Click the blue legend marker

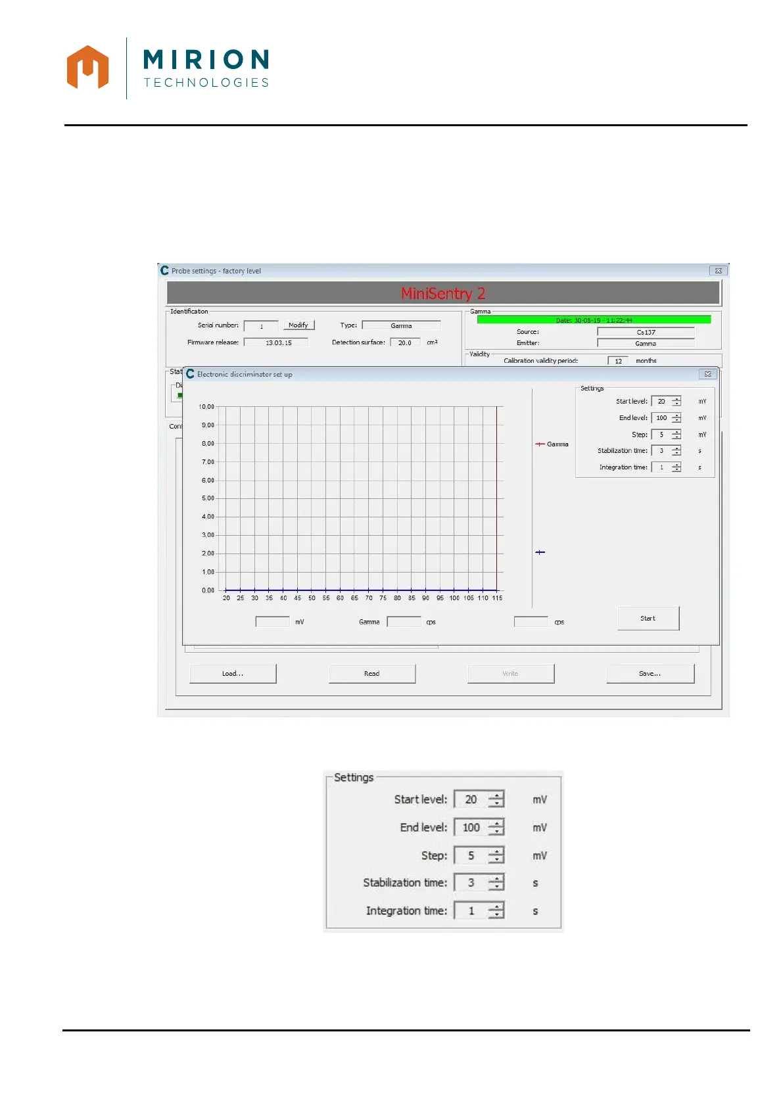[540, 552]
